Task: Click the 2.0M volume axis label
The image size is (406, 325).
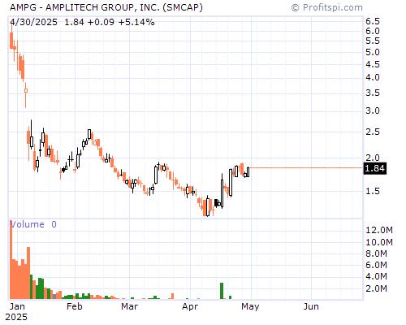Action: tap(377, 288)
